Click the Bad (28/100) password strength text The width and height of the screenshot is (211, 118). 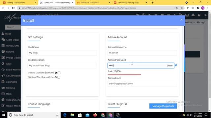click(x=114, y=71)
